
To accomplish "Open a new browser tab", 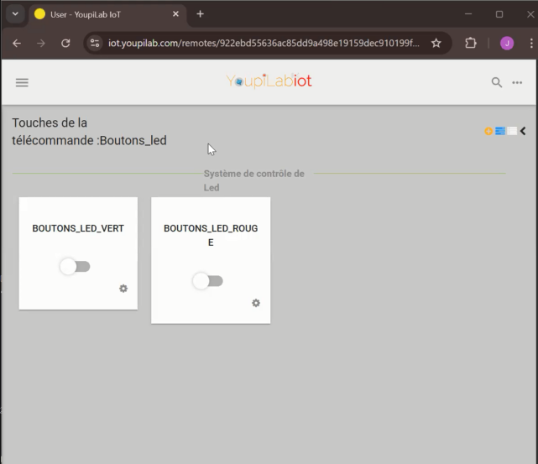I will 201,14.
